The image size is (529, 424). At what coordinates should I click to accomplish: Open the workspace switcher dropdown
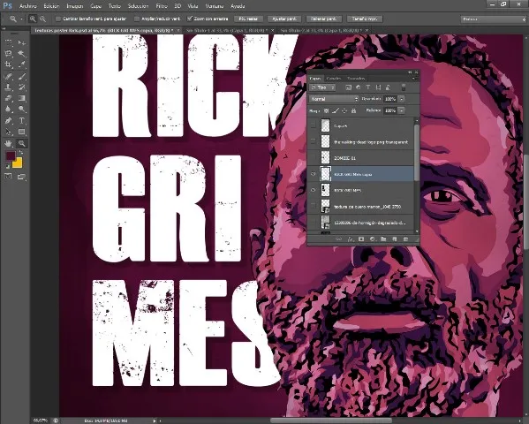tap(493, 19)
